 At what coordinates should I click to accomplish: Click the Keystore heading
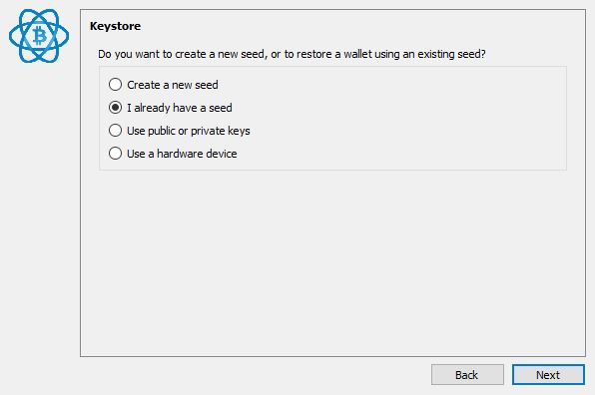click(116, 26)
